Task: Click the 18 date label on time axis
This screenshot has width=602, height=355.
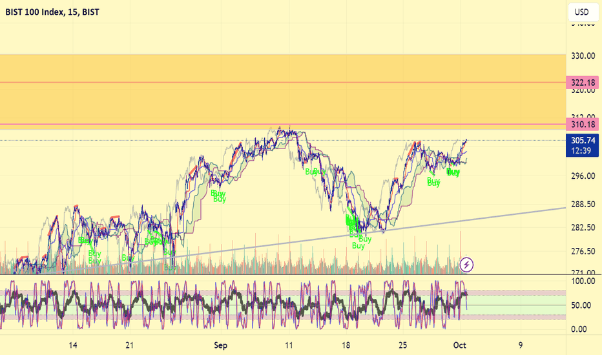Action: (x=346, y=345)
